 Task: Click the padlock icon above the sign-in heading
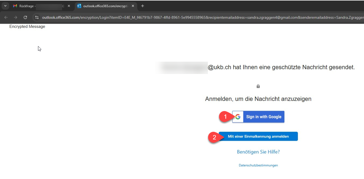[258, 86]
